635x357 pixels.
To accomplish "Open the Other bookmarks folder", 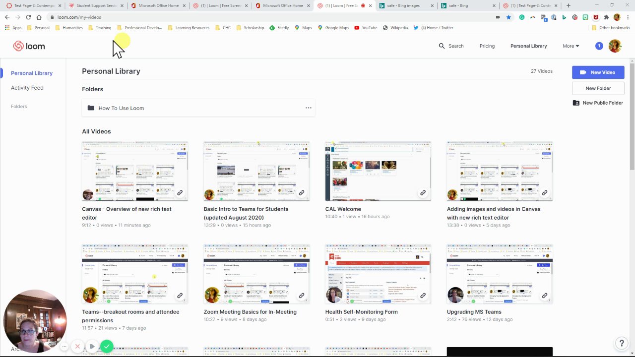I will [x=611, y=28].
